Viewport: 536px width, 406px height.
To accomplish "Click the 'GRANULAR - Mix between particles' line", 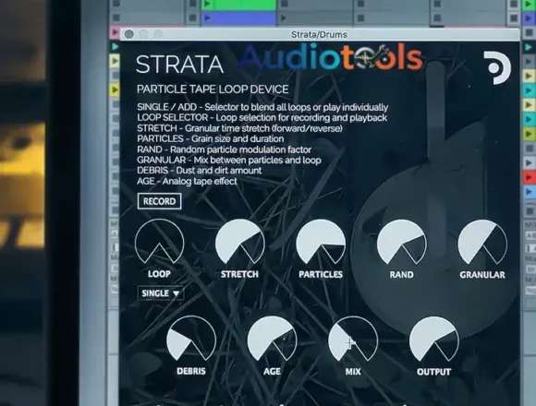I will coord(228,160).
